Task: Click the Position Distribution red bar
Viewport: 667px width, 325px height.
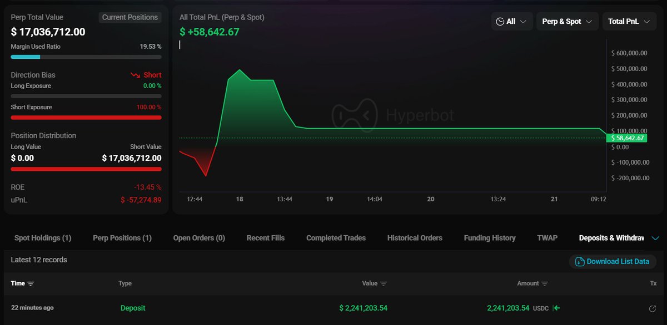Action: point(86,169)
